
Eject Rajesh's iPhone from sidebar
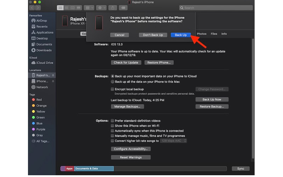[53, 75]
